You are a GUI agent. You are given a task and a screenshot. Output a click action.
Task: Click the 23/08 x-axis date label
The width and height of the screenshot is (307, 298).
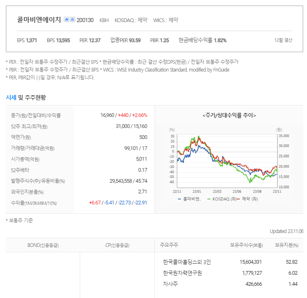pyautogui.click(x=257, y=191)
